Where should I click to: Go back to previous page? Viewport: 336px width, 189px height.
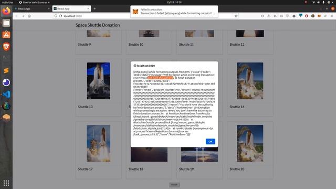pyautogui.click(x=17, y=16)
